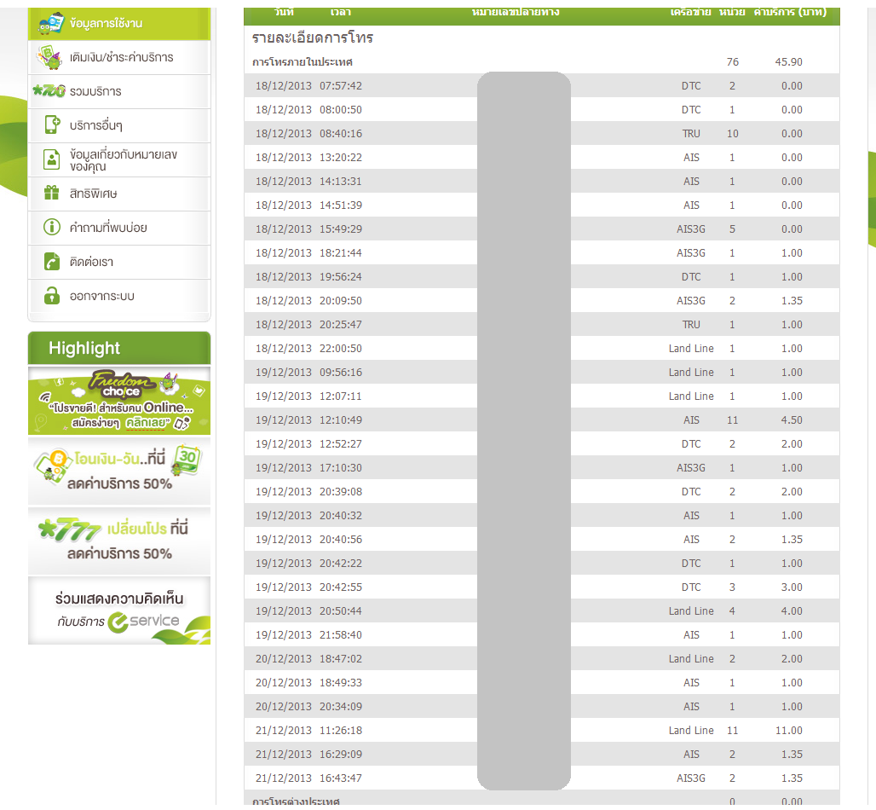876x810 pixels.
Task: Select the 19/12/2013 09:56:16 row
Action: [x=541, y=373]
